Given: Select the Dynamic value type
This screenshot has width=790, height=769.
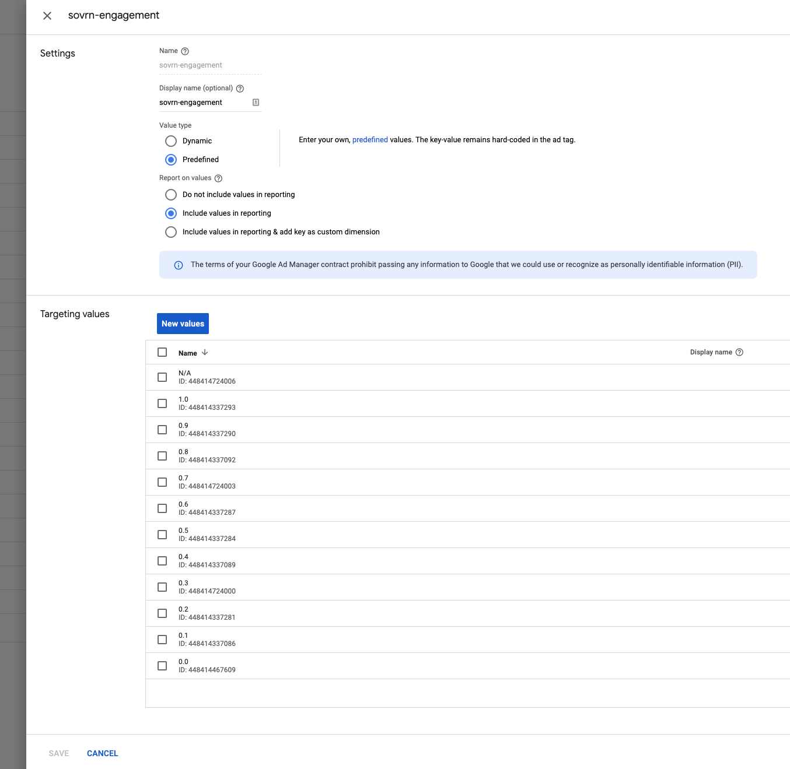Looking at the screenshot, I should click(x=171, y=141).
